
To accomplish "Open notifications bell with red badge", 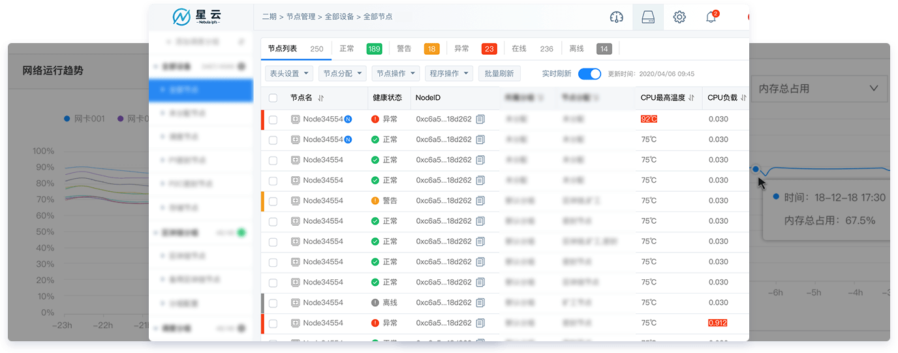I will [711, 17].
